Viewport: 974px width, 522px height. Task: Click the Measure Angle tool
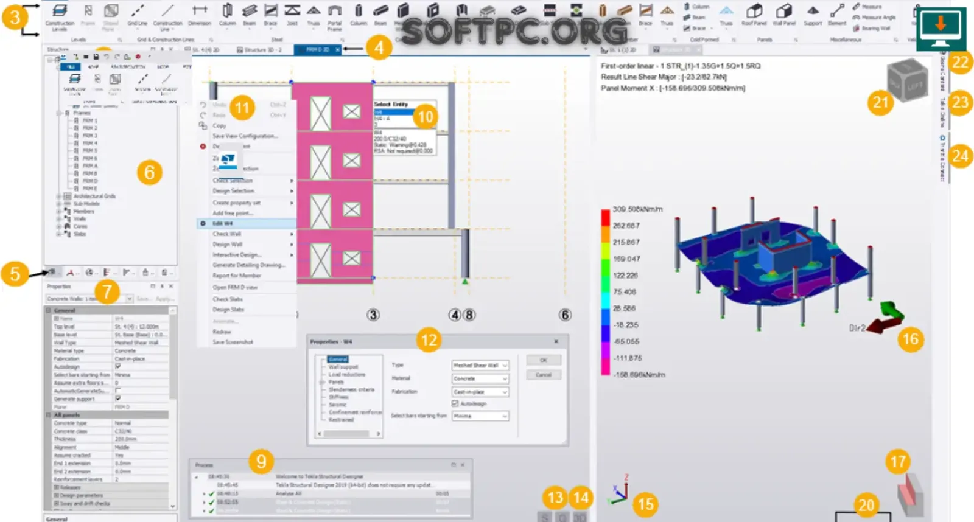click(874, 18)
